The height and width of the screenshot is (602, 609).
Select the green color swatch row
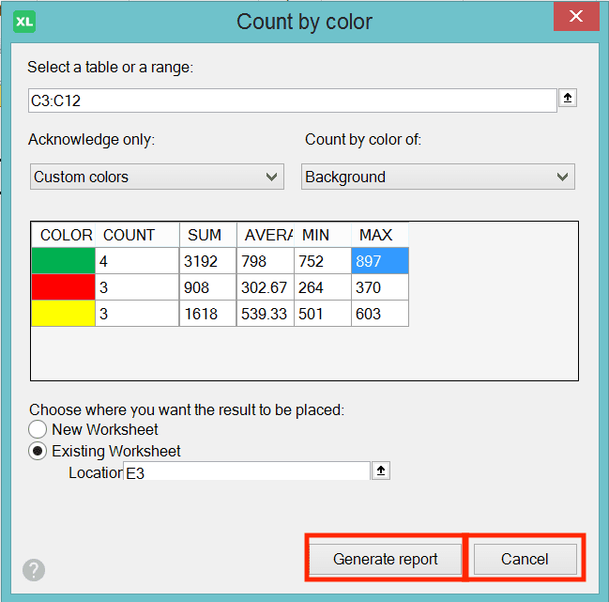[63, 261]
